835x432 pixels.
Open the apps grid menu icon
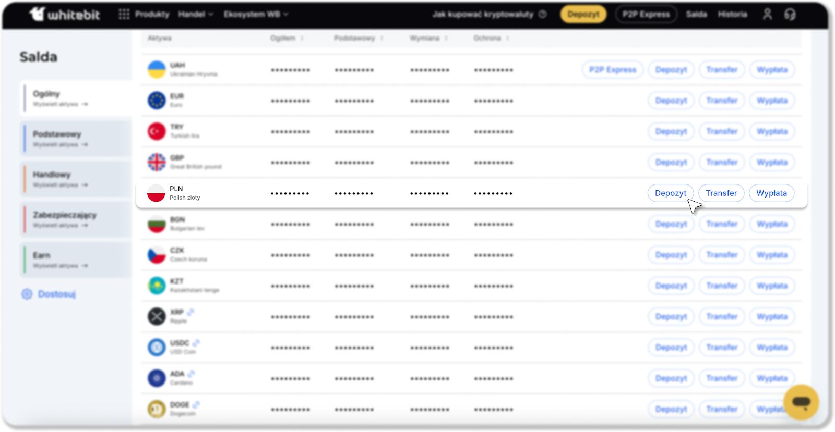click(124, 14)
